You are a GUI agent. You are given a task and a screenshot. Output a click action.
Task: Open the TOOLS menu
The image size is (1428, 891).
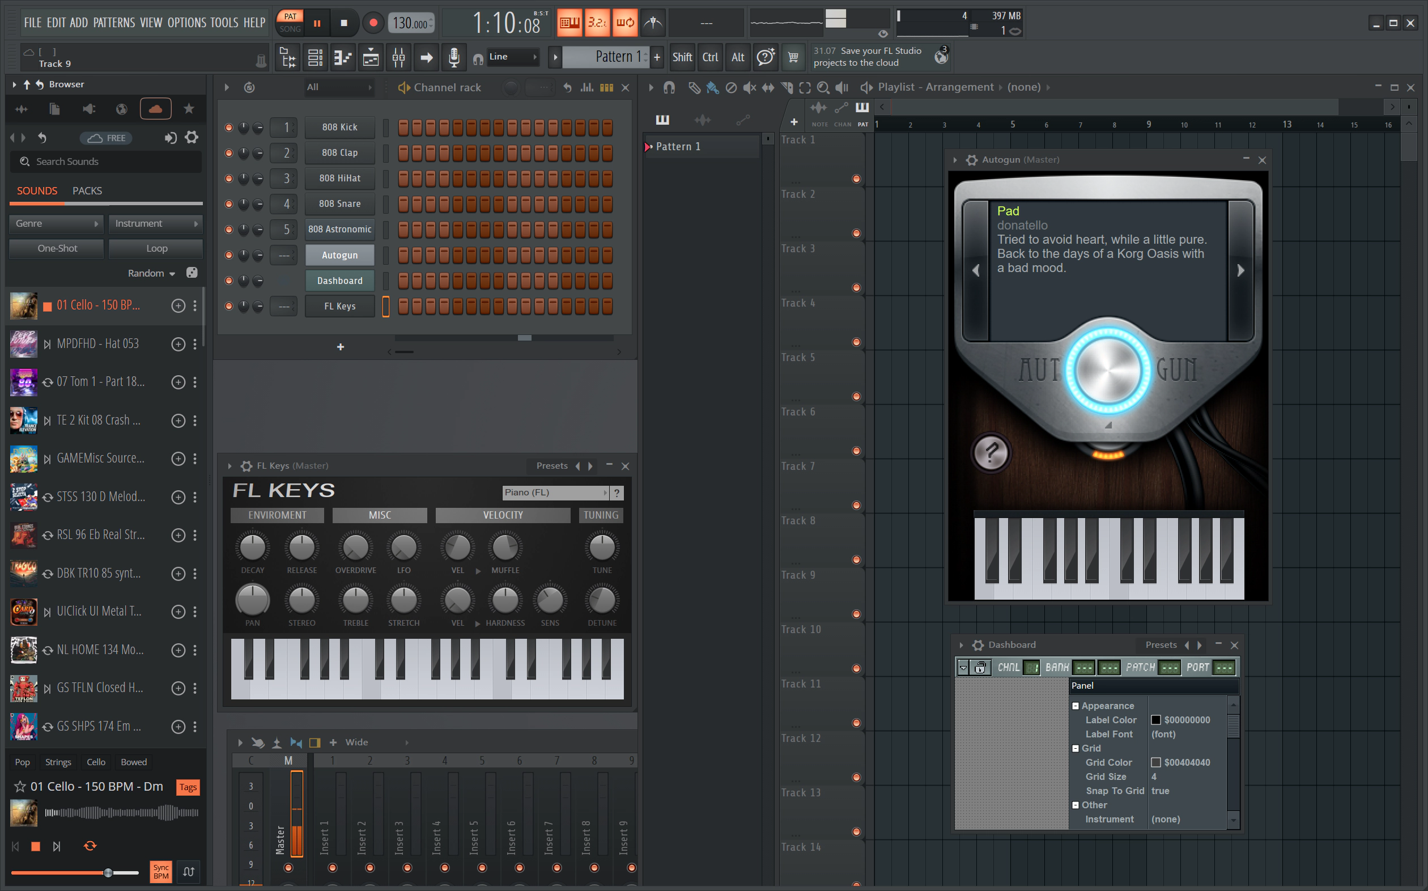pos(224,23)
